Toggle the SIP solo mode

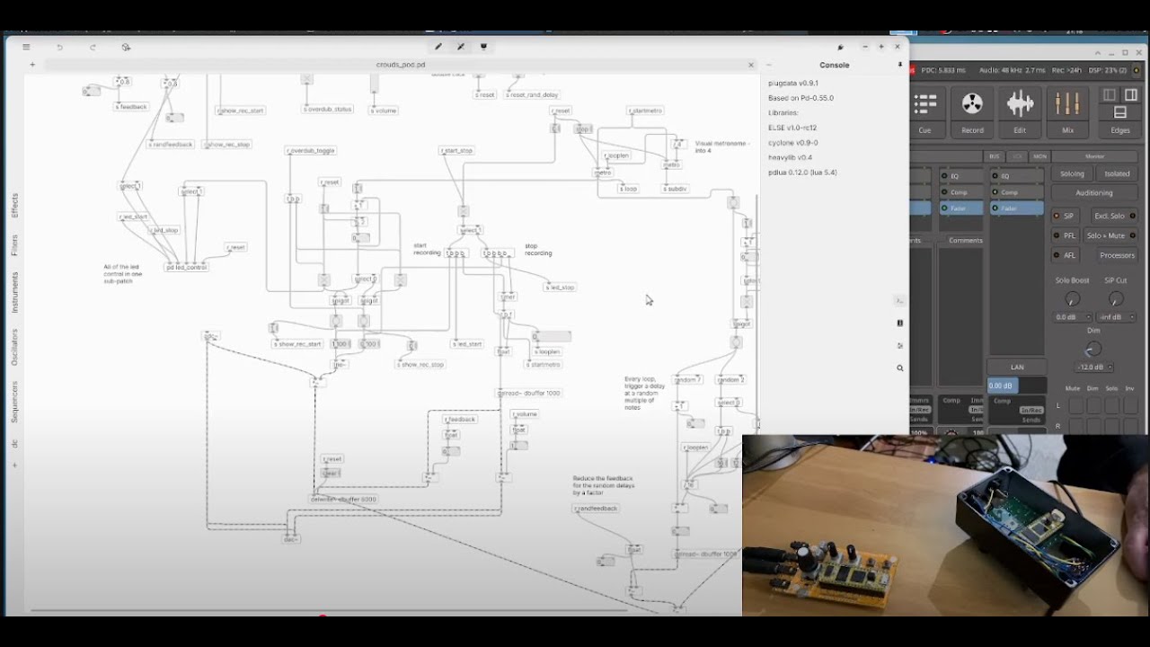pos(1064,216)
